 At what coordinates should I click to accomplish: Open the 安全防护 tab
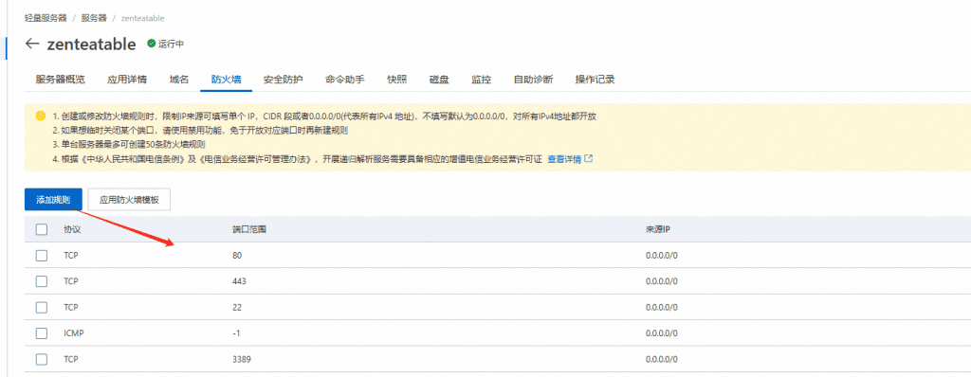click(283, 80)
